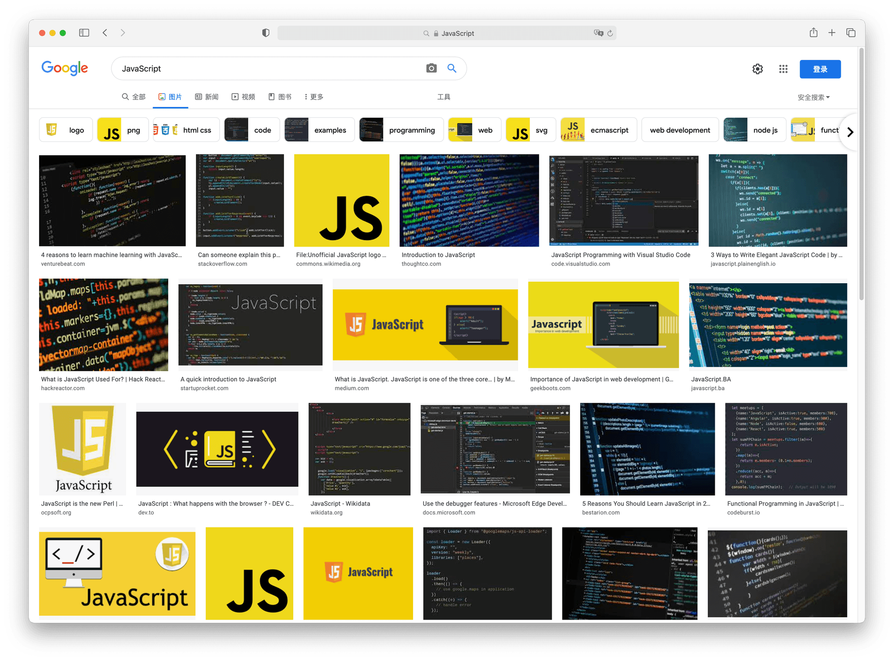Open the startuprocket introduction thumbnail

click(x=251, y=325)
